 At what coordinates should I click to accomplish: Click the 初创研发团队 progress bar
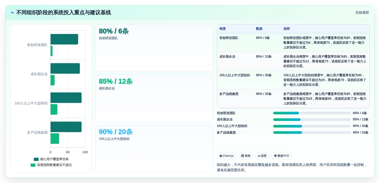312,113
